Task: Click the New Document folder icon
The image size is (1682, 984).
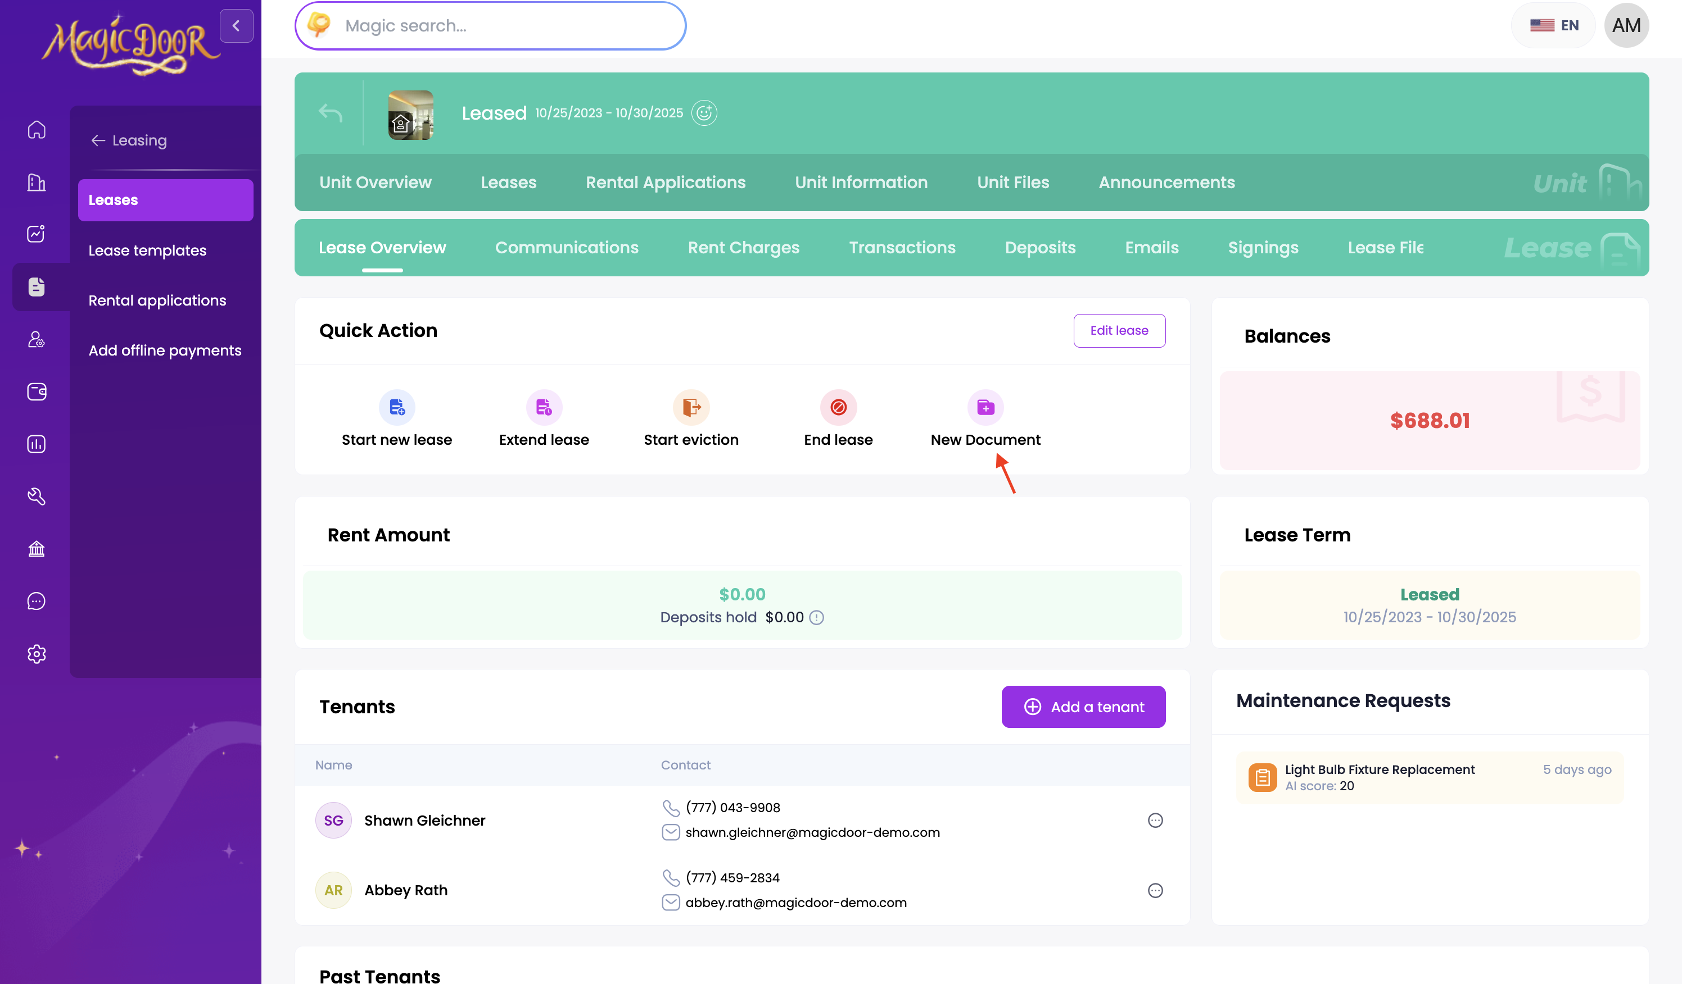Action: (x=985, y=407)
